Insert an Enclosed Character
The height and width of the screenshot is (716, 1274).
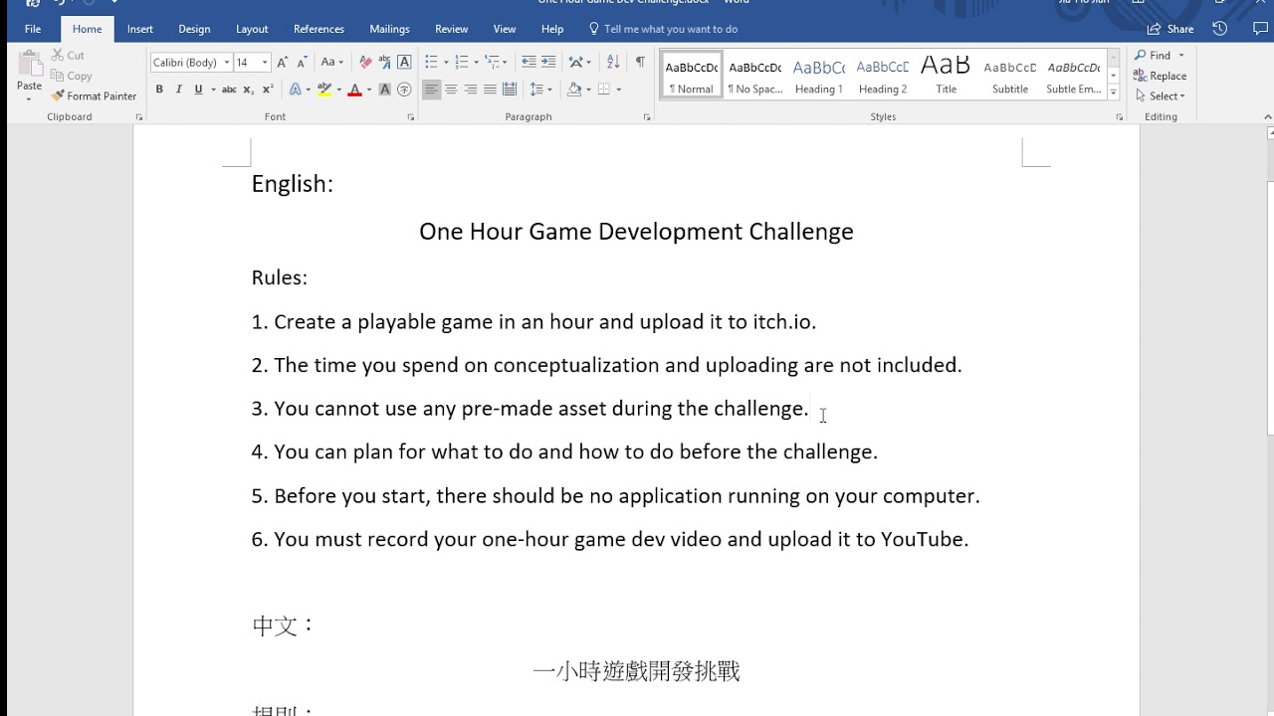click(404, 89)
